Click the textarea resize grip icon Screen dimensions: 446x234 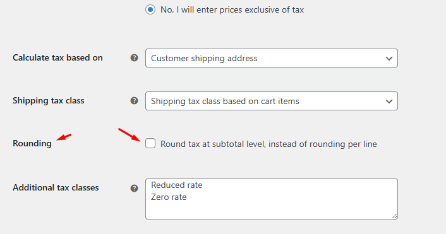394,216
